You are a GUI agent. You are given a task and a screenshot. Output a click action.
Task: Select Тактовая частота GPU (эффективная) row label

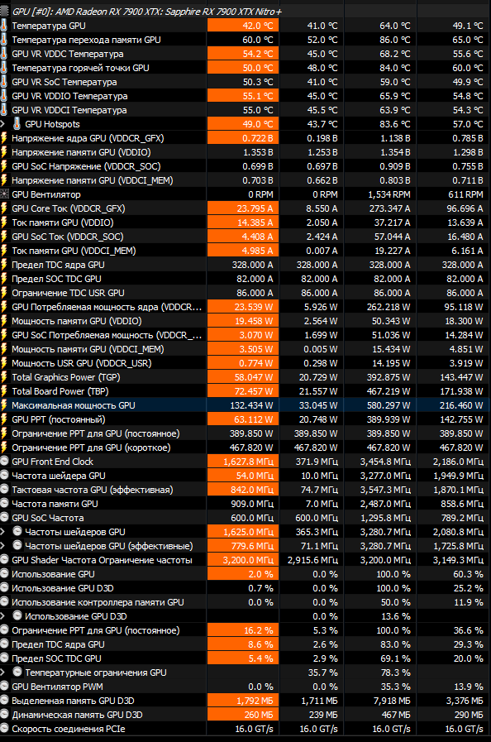pos(93,490)
